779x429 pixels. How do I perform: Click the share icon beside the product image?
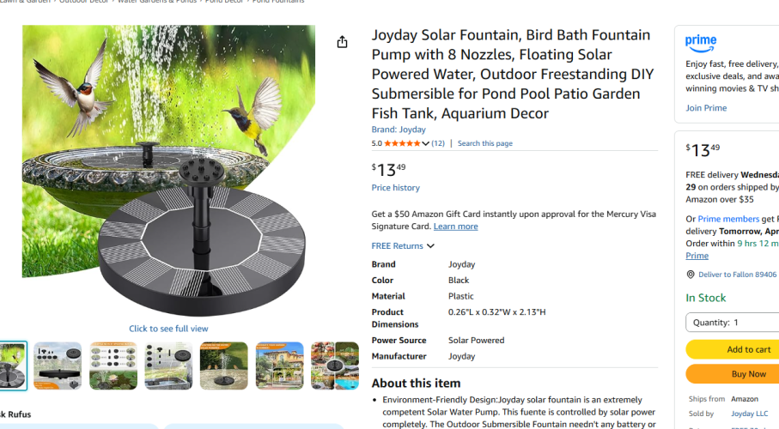tap(343, 42)
